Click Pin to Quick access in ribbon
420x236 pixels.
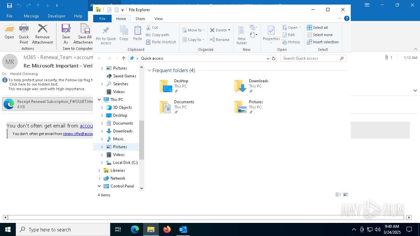click(x=106, y=35)
